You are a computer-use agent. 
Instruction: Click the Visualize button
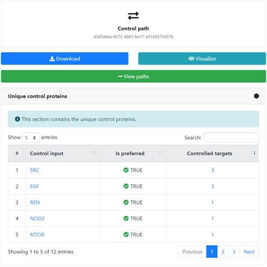[x=202, y=58]
